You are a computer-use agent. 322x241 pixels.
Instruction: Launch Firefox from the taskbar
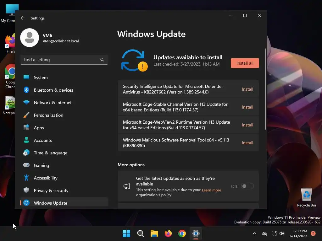click(x=168, y=233)
